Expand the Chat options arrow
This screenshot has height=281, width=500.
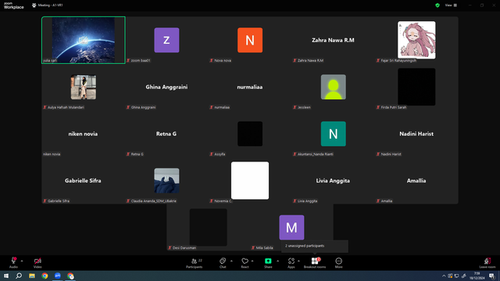coord(231,261)
